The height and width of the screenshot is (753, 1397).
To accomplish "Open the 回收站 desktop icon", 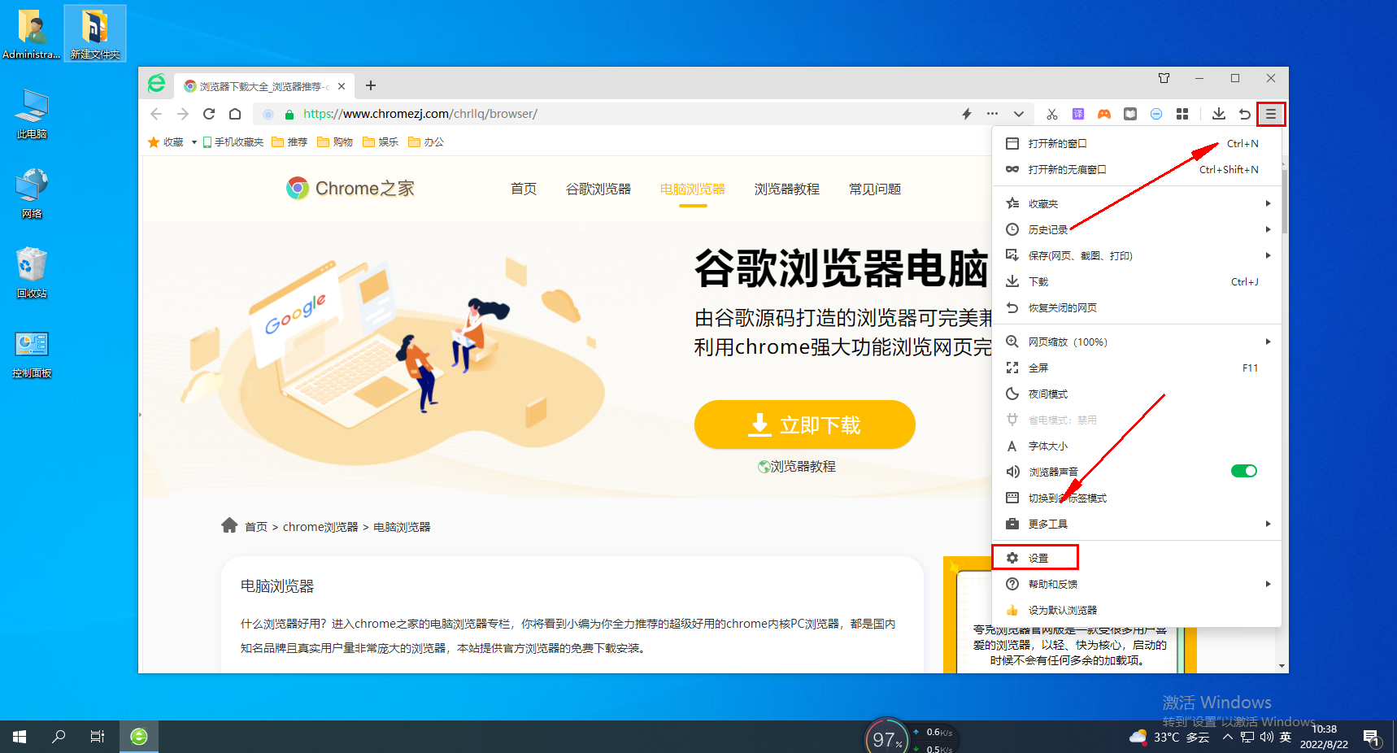I will coord(32,273).
